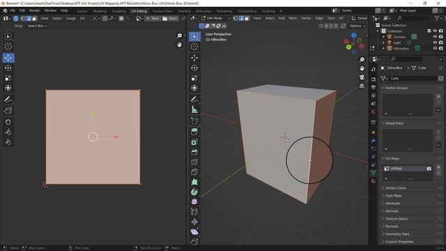This screenshot has height=251, width=446.
Task: Select the Move tool in 3D viewport
Action: click(x=194, y=58)
